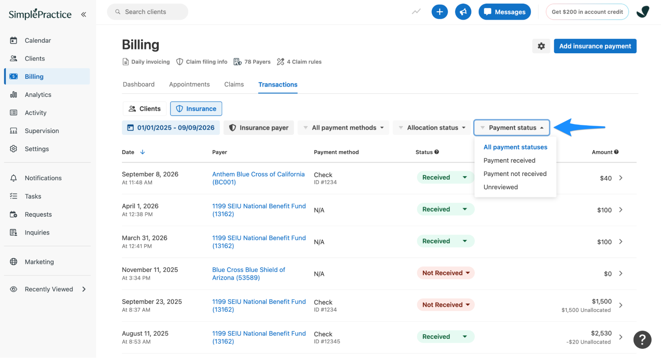
Task: Click the Status column help icon
Action: coord(436,152)
